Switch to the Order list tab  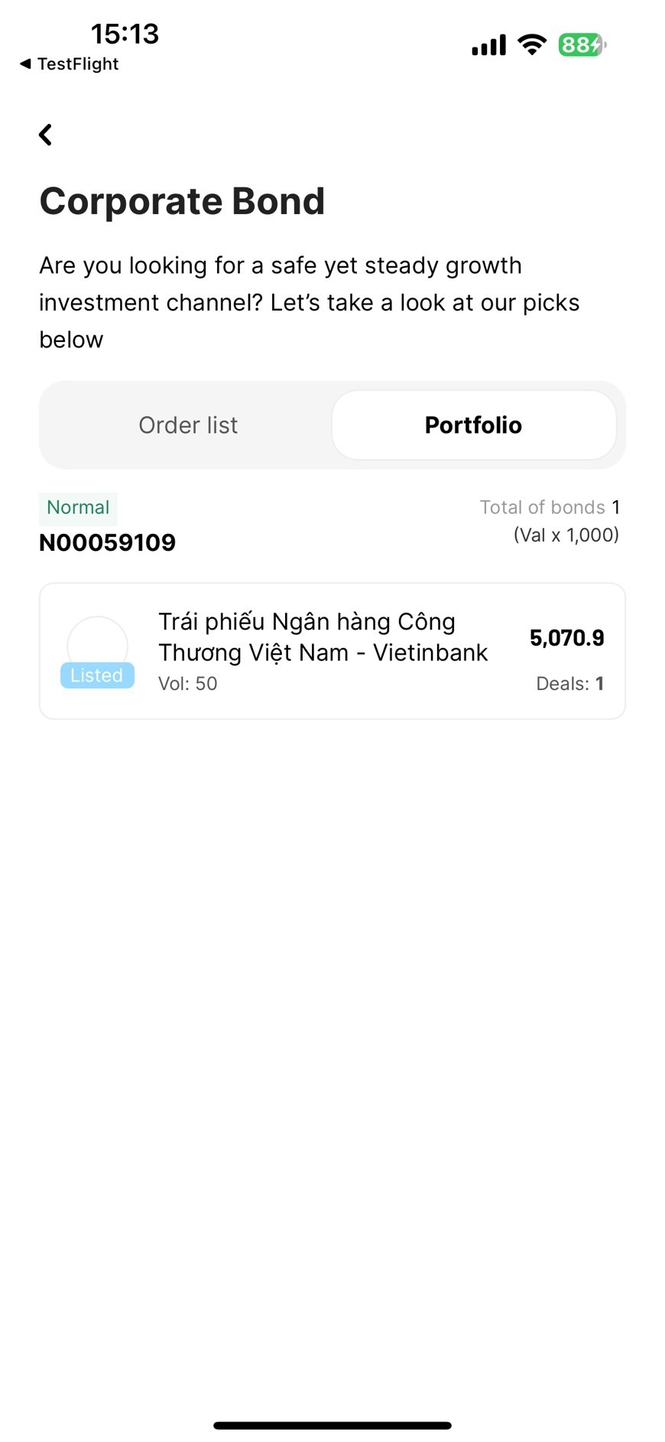tap(188, 425)
